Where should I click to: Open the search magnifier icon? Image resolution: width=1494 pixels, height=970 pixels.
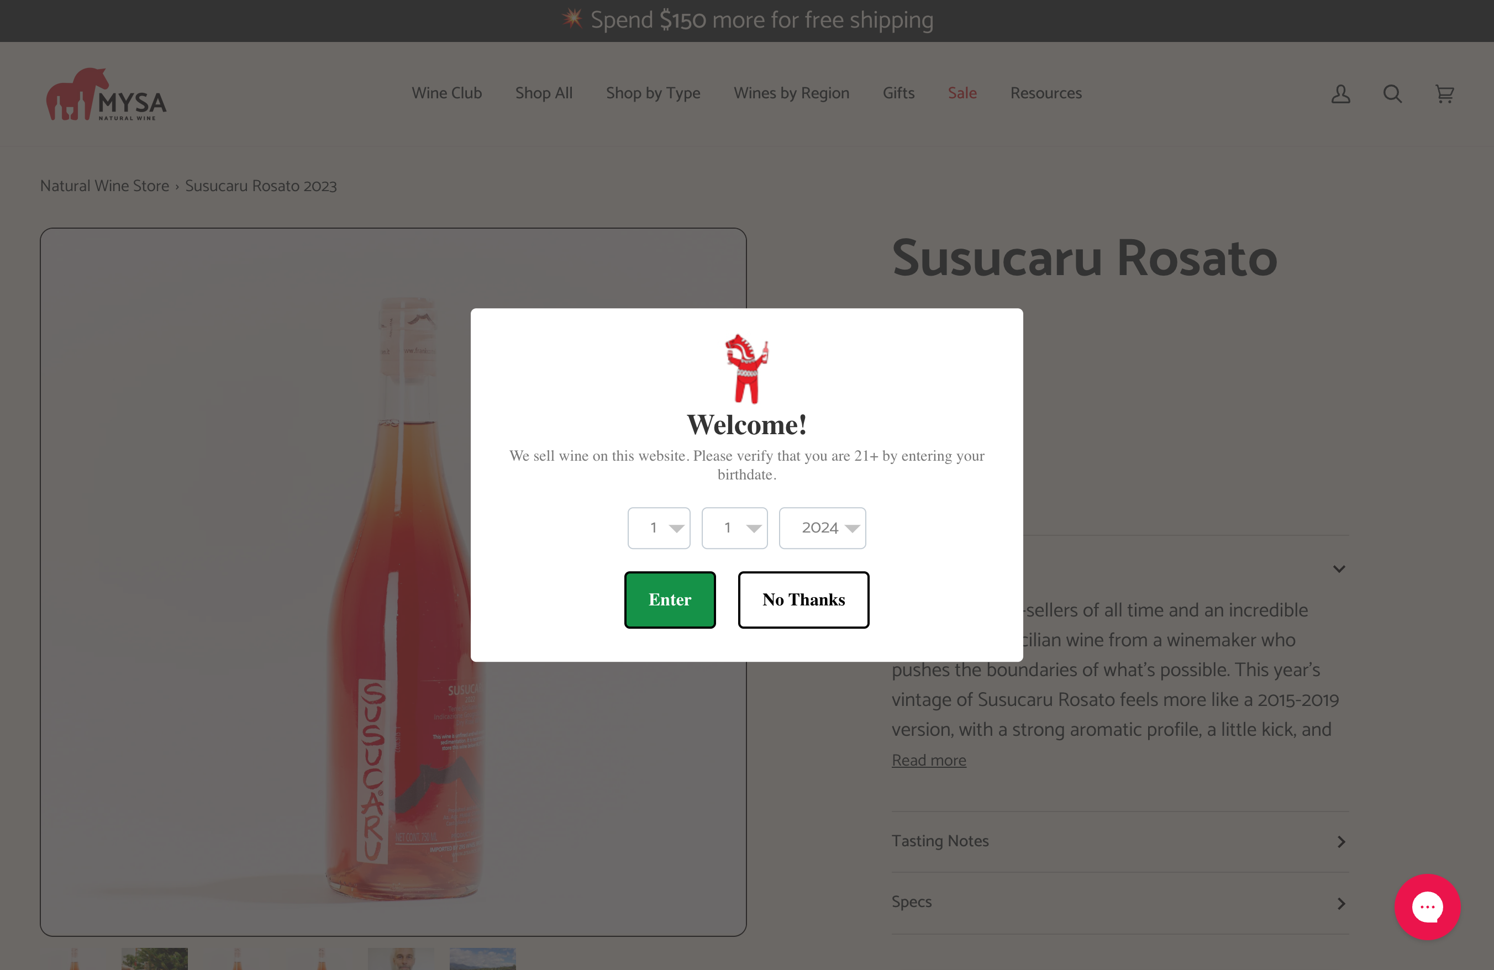click(1392, 94)
